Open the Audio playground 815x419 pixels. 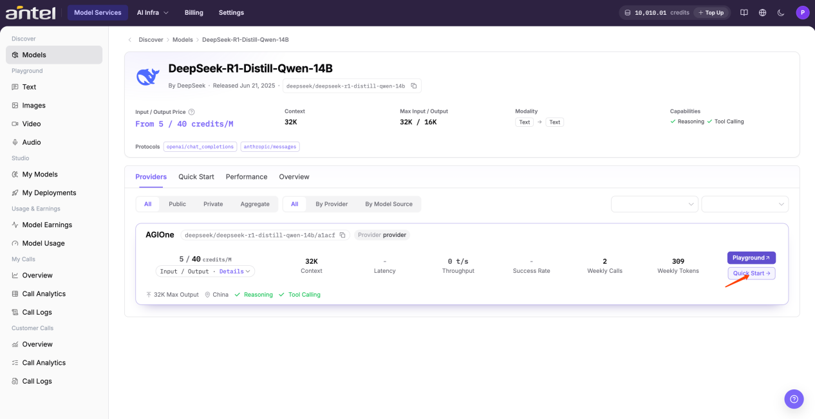[x=54, y=142]
